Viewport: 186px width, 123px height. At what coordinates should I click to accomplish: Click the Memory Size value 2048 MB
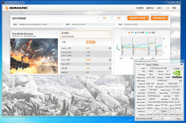coord(152,99)
